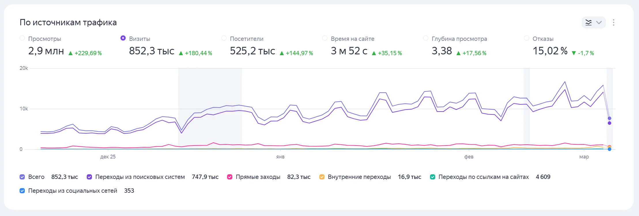
Task: Toggle the Прямые заходы checkbox
Action: click(x=230, y=177)
